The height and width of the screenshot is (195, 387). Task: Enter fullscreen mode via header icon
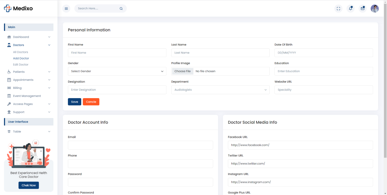coord(338,9)
